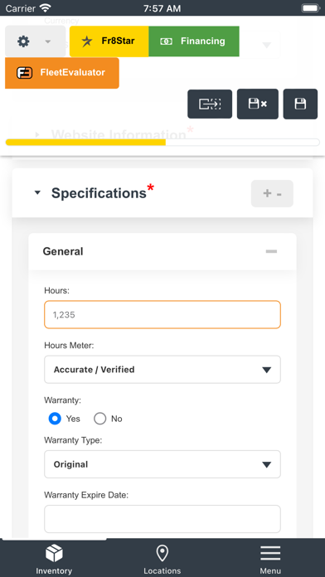Click the transfer listing icon button
The width and height of the screenshot is (325, 577).
210,104
